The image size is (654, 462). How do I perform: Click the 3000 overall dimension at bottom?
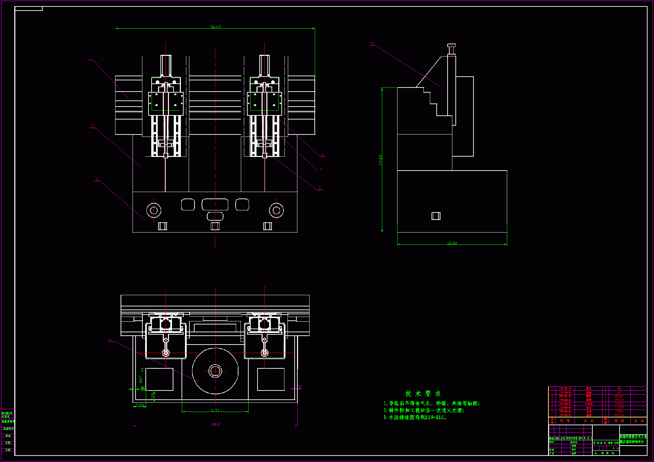(215, 424)
